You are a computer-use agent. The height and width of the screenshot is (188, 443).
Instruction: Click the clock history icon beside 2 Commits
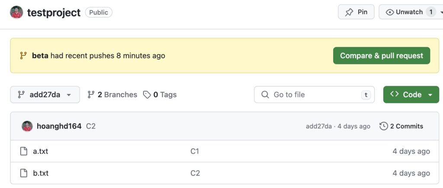click(x=383, y=126)
